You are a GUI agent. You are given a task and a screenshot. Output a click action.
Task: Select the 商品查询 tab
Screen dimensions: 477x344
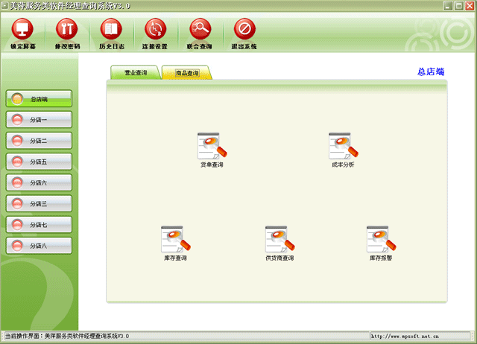pyautogui.click(x=186, y=73)
